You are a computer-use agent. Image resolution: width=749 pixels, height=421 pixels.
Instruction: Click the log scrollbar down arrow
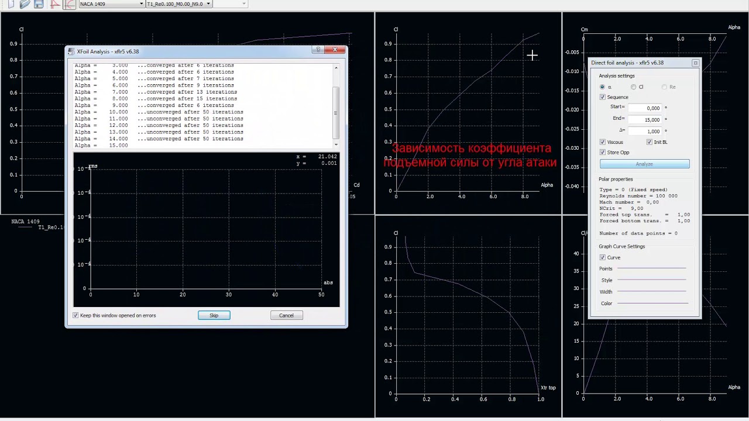point(336,144)
